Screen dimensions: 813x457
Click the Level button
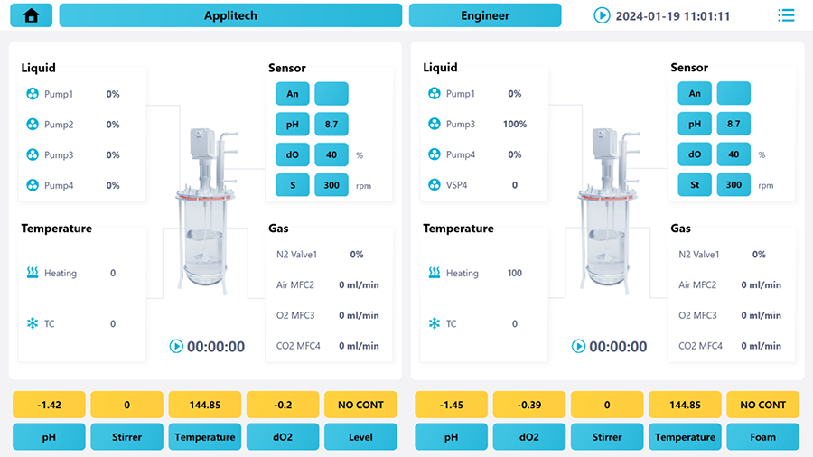(x=360, y=437)
